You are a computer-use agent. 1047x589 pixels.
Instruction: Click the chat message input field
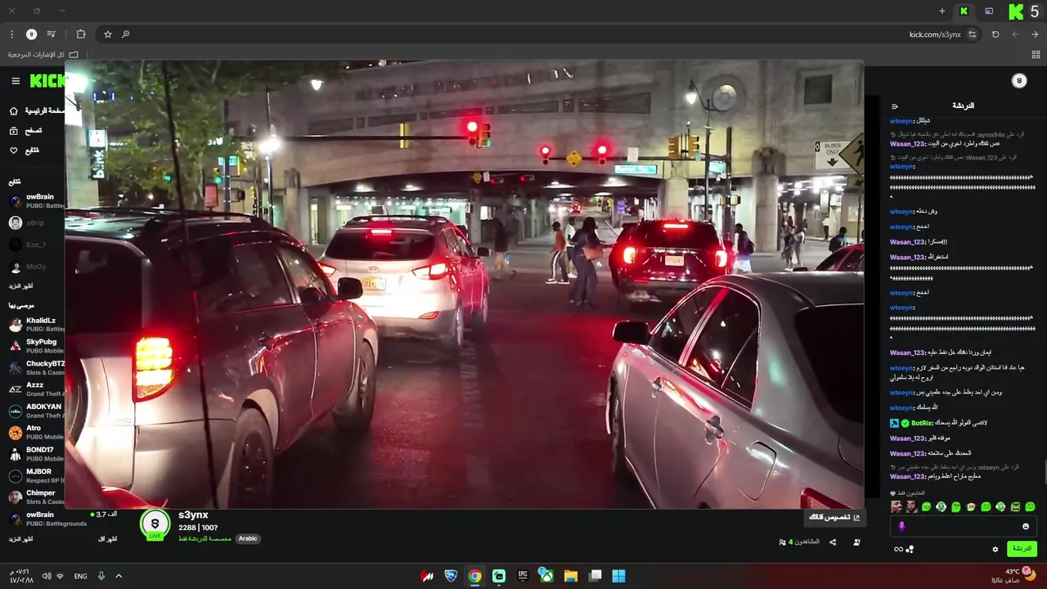point(964,527)
